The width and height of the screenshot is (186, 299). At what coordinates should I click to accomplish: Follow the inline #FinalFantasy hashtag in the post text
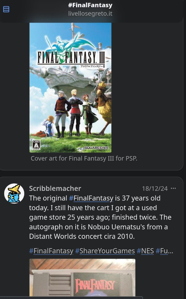click(x=91, y=198)
